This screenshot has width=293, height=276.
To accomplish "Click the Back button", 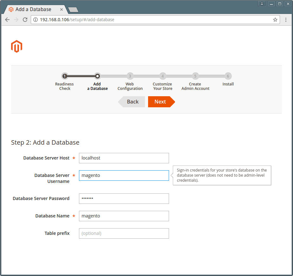I will pyautogui.click(x=131, y=102).
